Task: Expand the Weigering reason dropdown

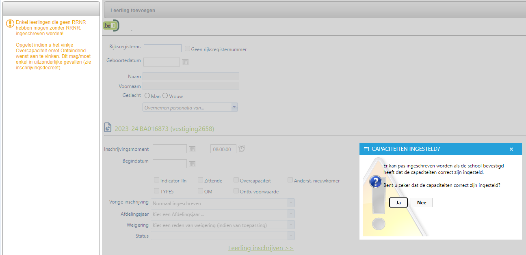Action: [290, 225]
